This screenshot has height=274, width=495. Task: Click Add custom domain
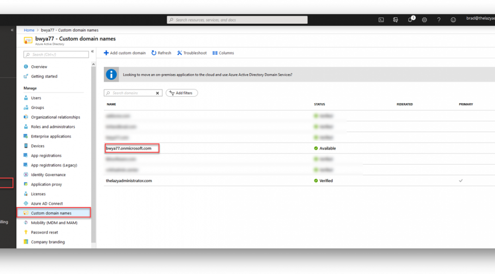click(x=124, y=53)
